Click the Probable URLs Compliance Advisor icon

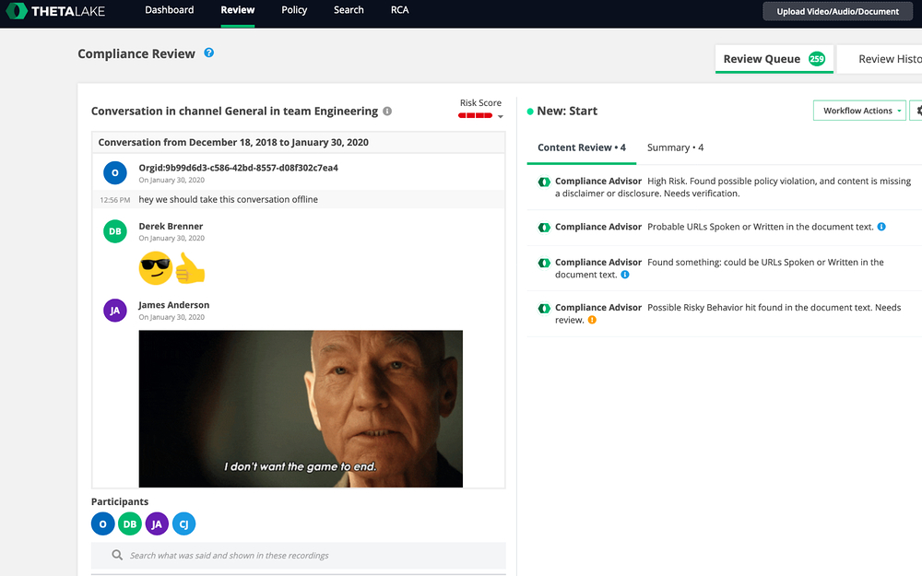click(544, 227)
